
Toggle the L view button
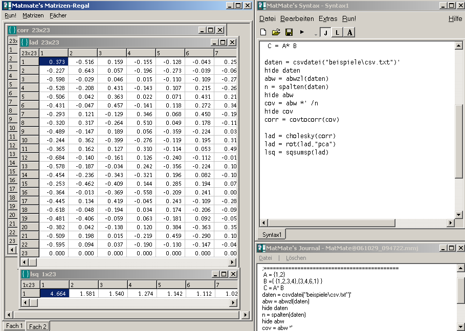point(338,32)
